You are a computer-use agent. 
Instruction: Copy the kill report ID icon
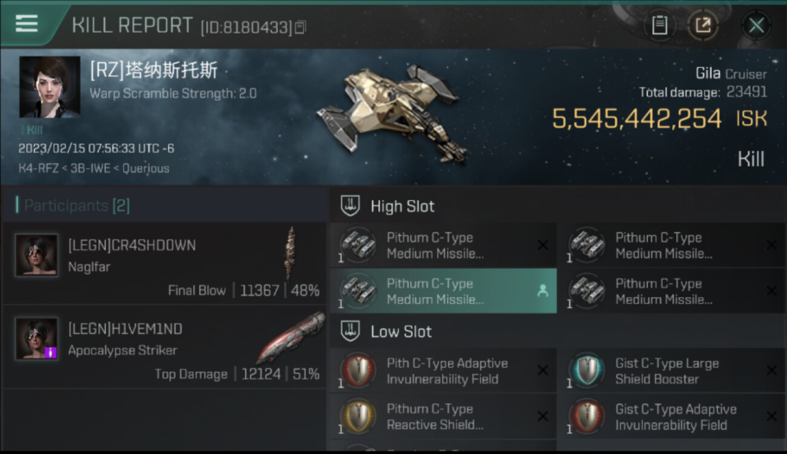click(x=301, y=27)
